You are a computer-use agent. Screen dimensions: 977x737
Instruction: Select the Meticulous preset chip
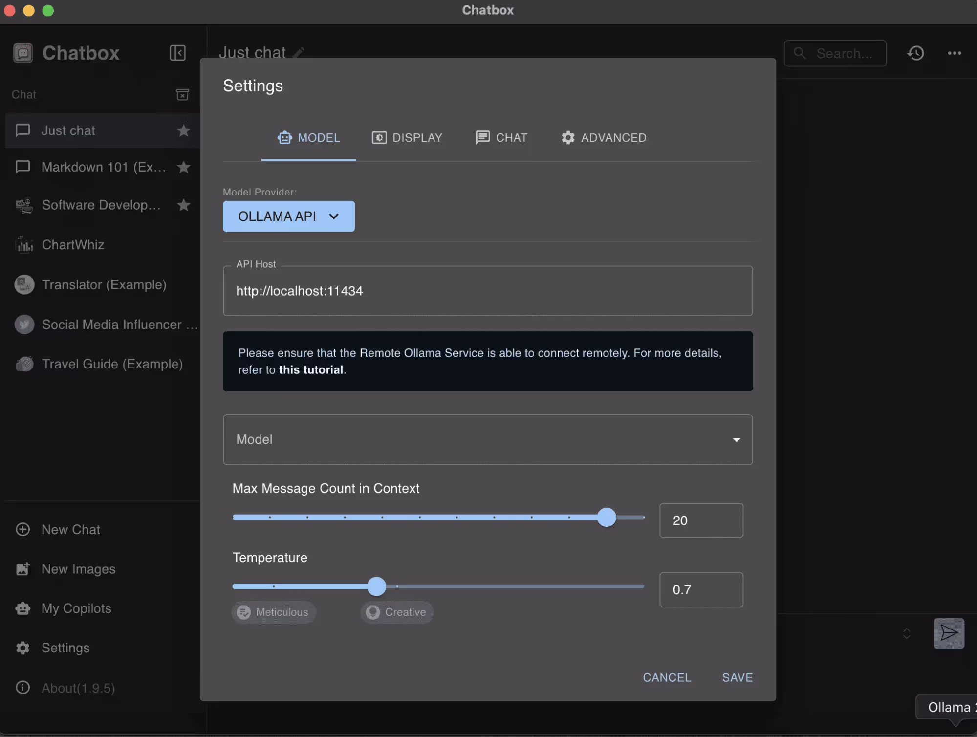(274, 612)
